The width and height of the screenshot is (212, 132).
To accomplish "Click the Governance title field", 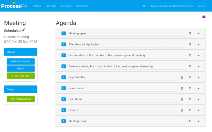I will 123,88.
